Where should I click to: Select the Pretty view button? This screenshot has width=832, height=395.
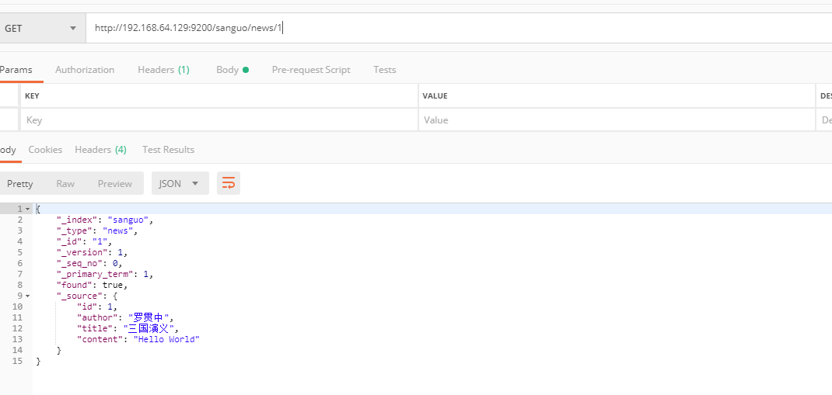tap(19, 183)
